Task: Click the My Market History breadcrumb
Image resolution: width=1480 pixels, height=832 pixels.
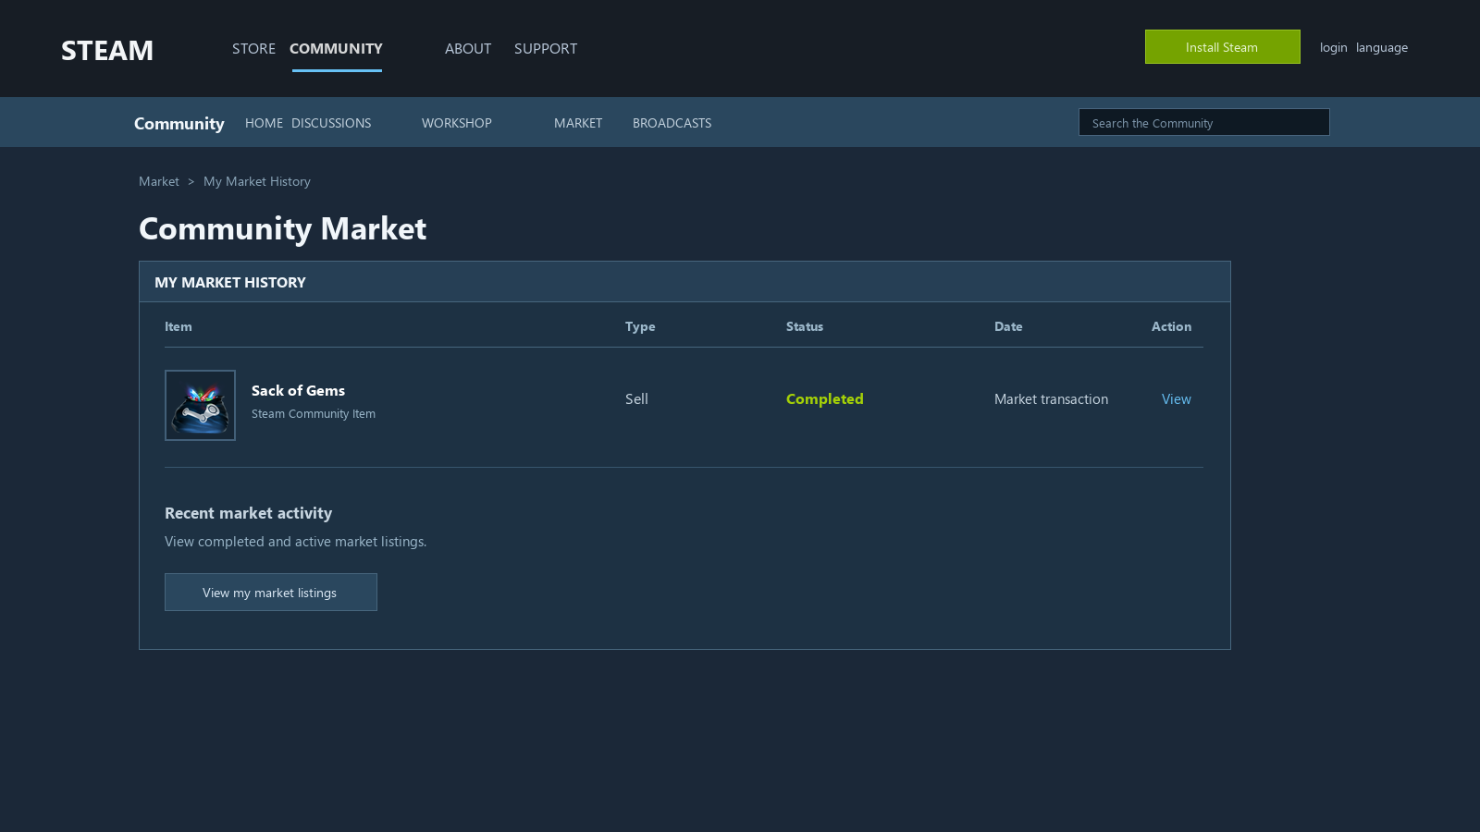Action: (257, 181)
